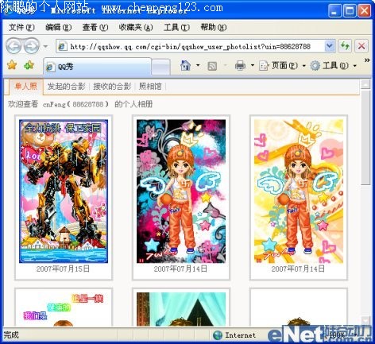375x344 pixels.
Task: Open the Transformers robot photo thumbnail
Action: (64, 191)
